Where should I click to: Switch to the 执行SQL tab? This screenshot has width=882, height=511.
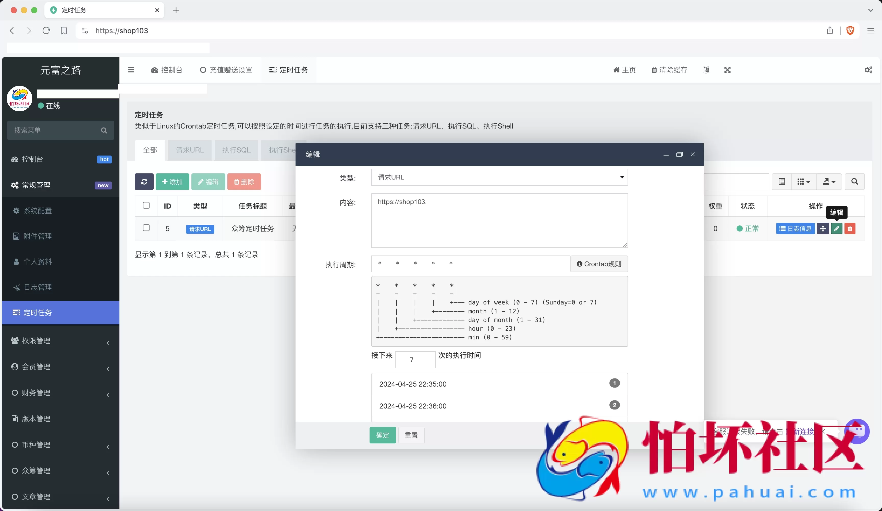[236, 150]
